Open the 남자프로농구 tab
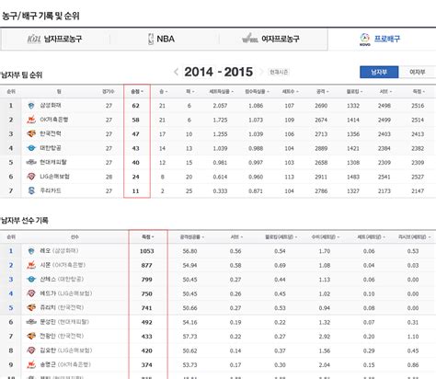This screenshot has width=436, height=379. point(55,39)
